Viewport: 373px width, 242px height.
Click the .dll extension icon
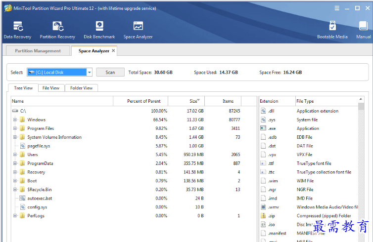pyautogui.click(x=263, y=111)
